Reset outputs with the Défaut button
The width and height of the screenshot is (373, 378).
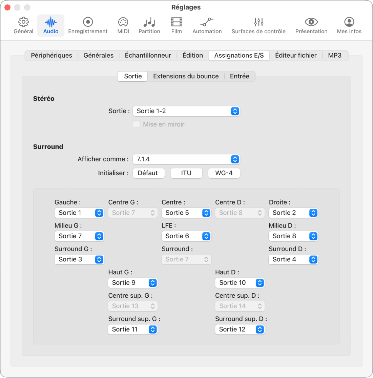(x=148, y=173)
